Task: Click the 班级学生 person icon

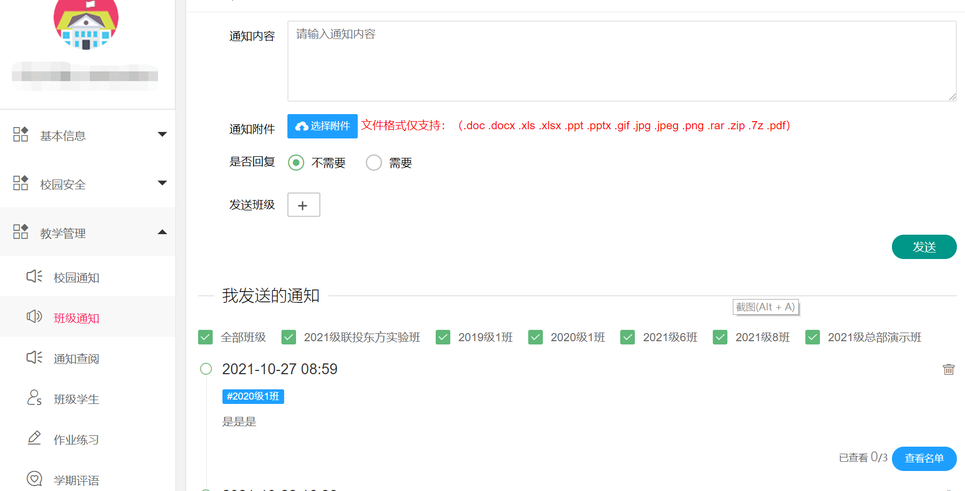Action: click(34, 398)
